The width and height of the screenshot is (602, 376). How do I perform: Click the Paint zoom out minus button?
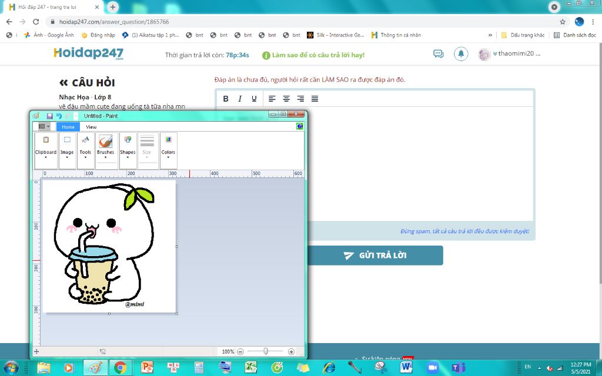point(240,351)
